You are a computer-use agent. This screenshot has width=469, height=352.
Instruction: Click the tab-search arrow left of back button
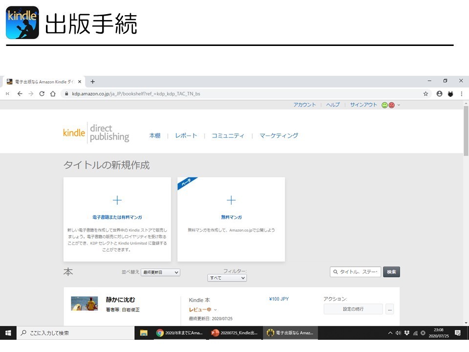(x=8, y=94)
